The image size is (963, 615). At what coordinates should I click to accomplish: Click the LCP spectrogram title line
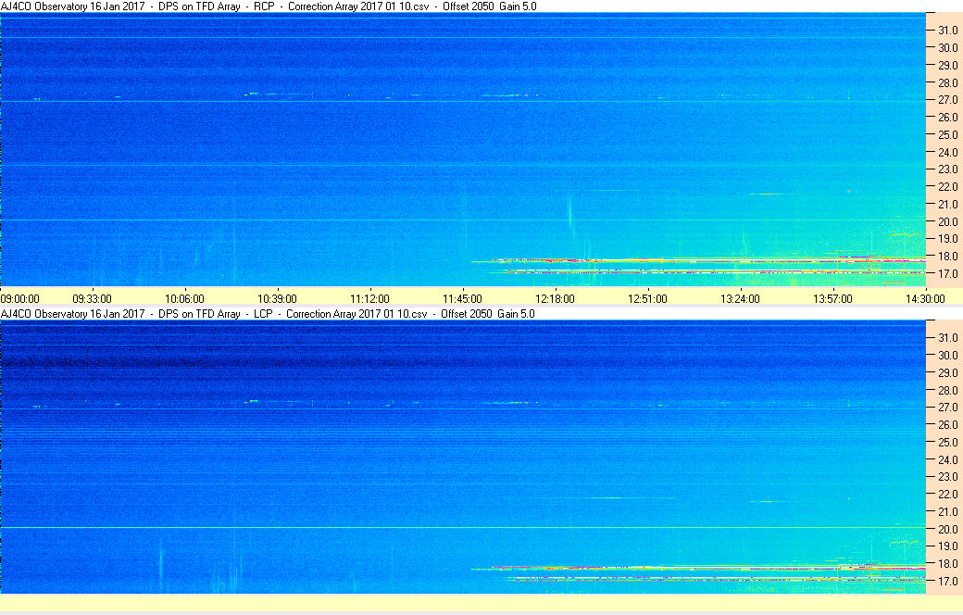[268, 313]
